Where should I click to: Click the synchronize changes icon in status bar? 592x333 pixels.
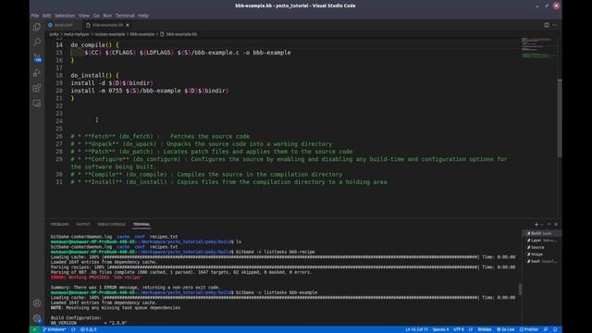[73, 329]
